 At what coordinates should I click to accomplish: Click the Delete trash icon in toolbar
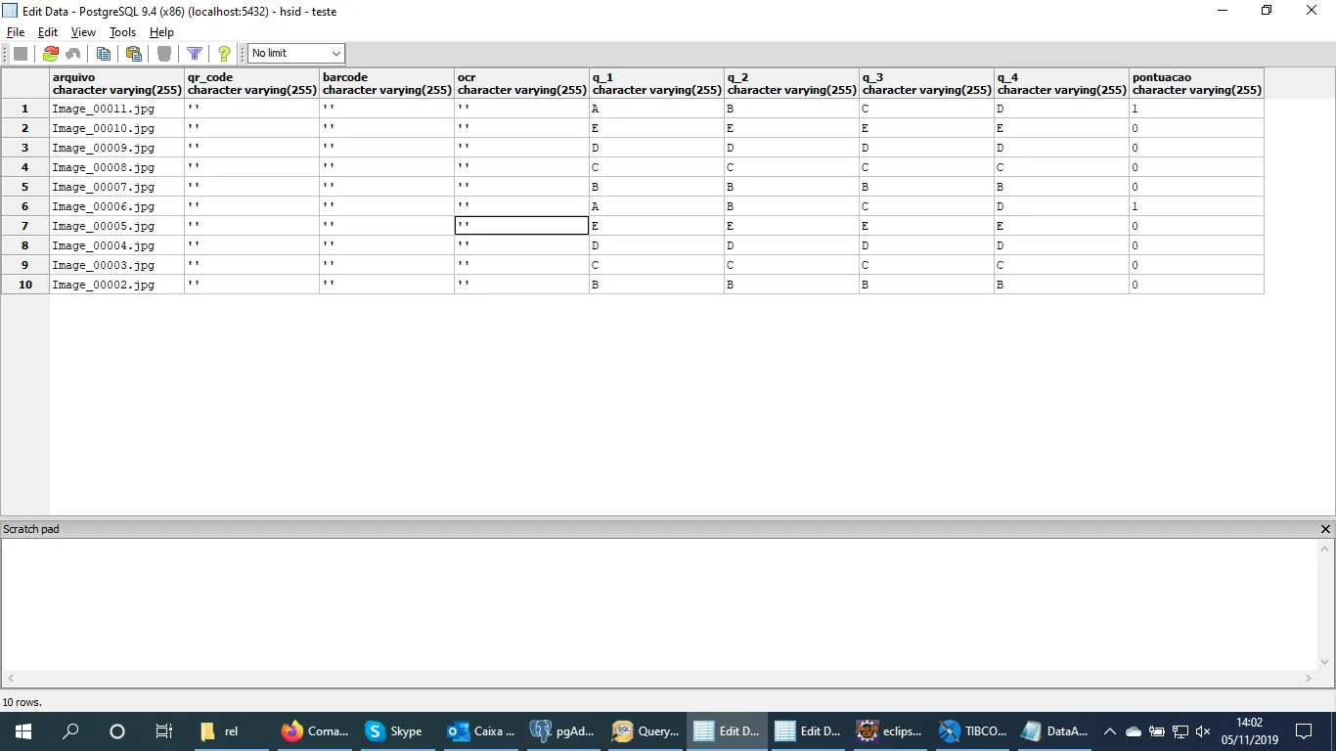click(x=164, y=54)
